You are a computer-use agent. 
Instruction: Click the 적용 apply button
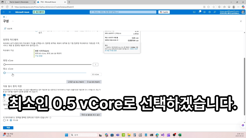click(8, 128)
